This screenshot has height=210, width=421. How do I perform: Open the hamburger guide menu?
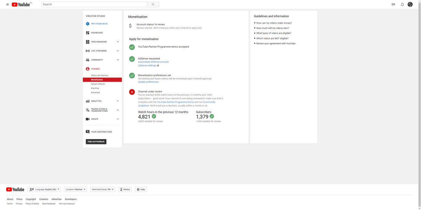point(7,5)
